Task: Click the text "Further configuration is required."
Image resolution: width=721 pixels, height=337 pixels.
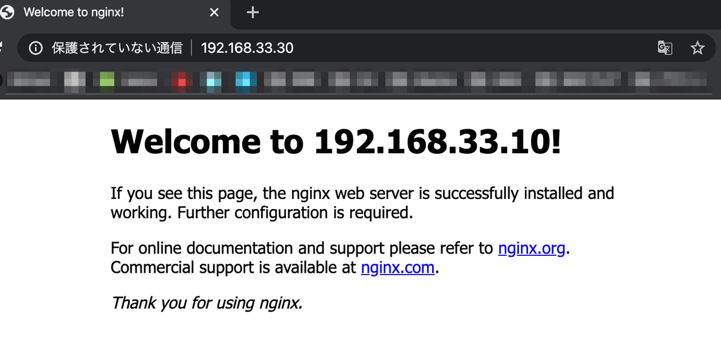Action: coord(296,213)
